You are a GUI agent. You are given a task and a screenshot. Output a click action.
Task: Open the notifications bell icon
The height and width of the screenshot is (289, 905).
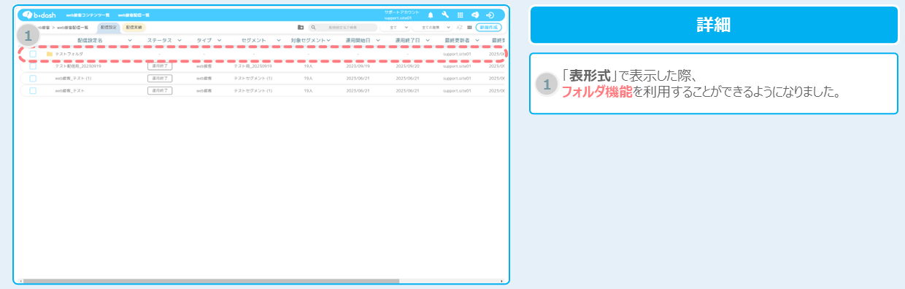tap(430, 15)
